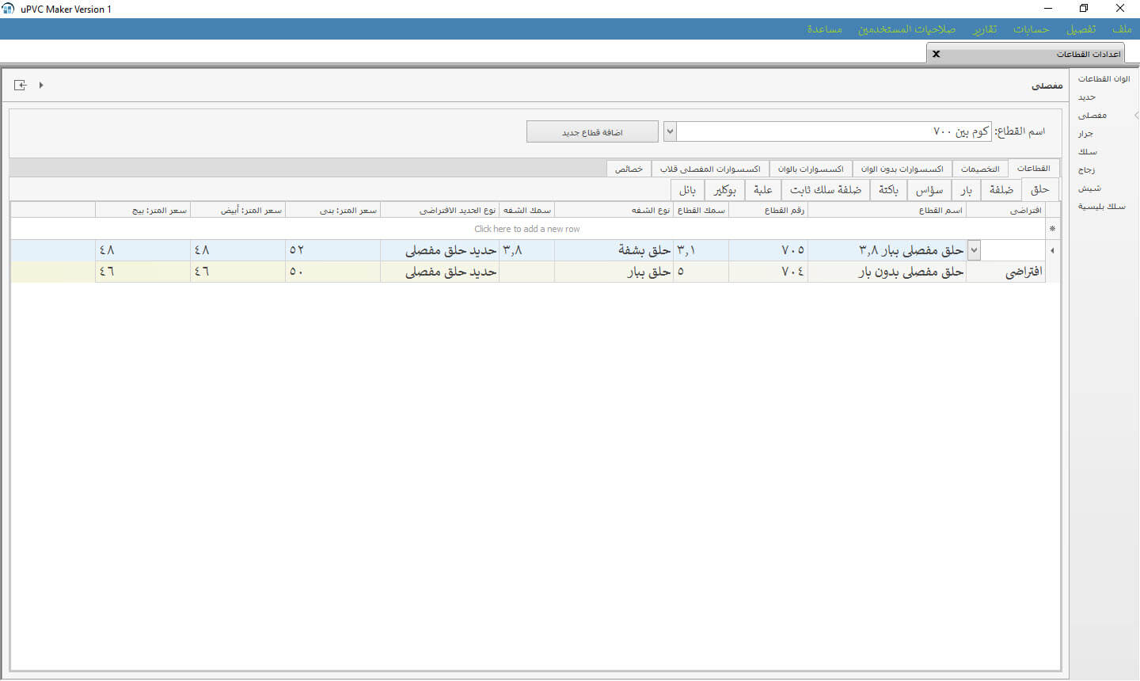Select الوان القطاعات in the side list
This screenshot has width=1140, height=681.
(1104, 79)
